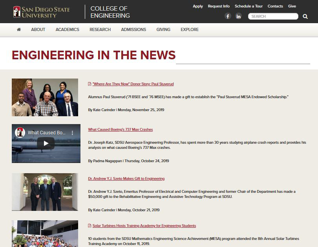The height and width of the screenshot is (247, 318).
Task: Click the Give link in header
Action: (x=292, y=6)
